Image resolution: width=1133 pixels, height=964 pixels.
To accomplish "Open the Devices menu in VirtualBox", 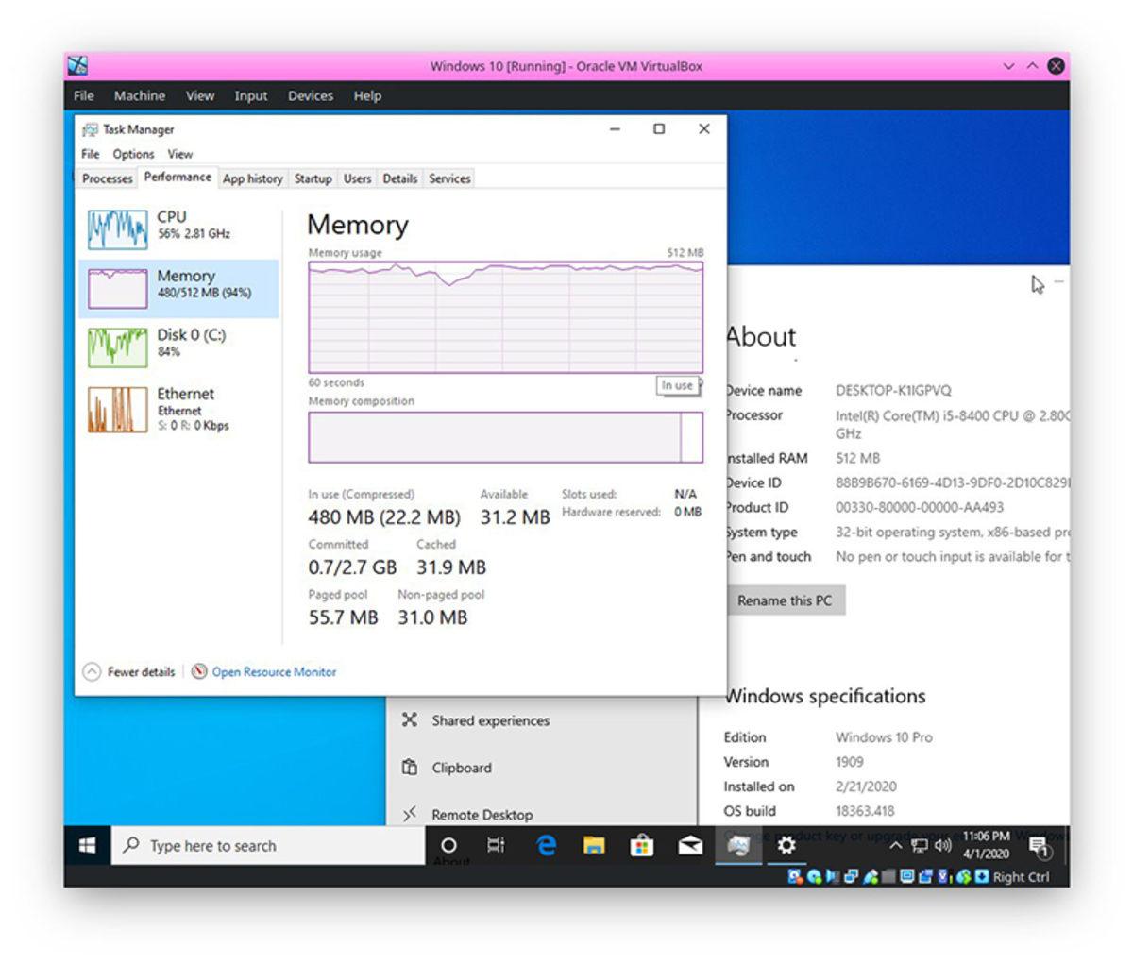I will point(310,95).
